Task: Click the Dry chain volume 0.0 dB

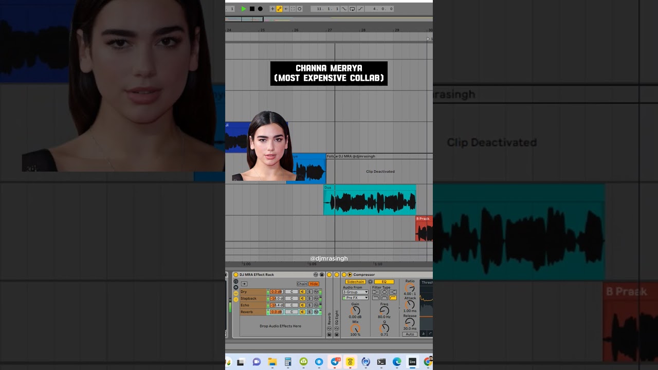Action: pos(277,292)
